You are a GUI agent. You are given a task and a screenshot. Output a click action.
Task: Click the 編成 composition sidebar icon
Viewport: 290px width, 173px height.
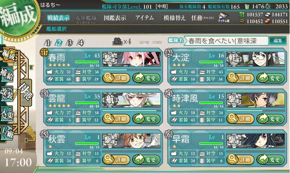coord(8,55)
